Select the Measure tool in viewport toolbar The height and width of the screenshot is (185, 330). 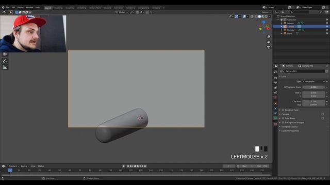coord(5,67)
